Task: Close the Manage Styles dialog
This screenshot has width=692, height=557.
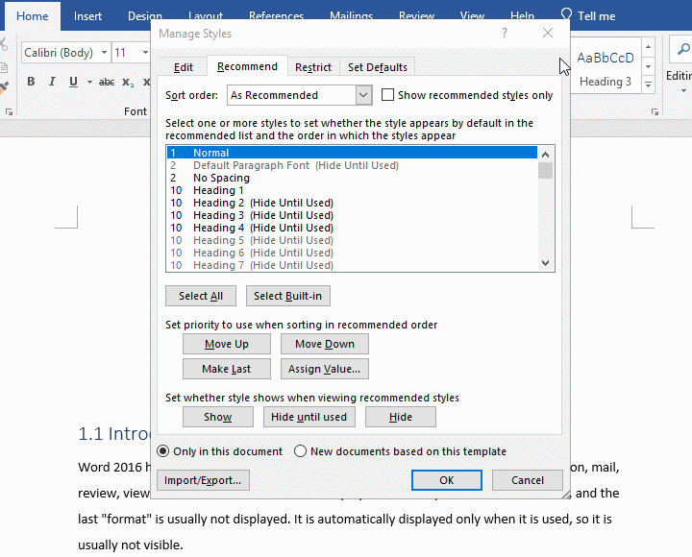Action: tap(548, 33)
